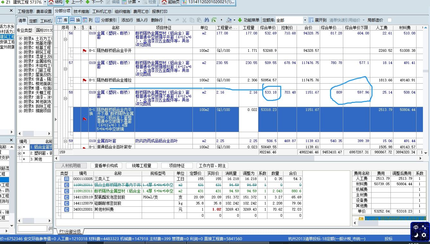Screen dimensions: 430x244
Task: Open the 计算 calculator tool
Action: 129,2
